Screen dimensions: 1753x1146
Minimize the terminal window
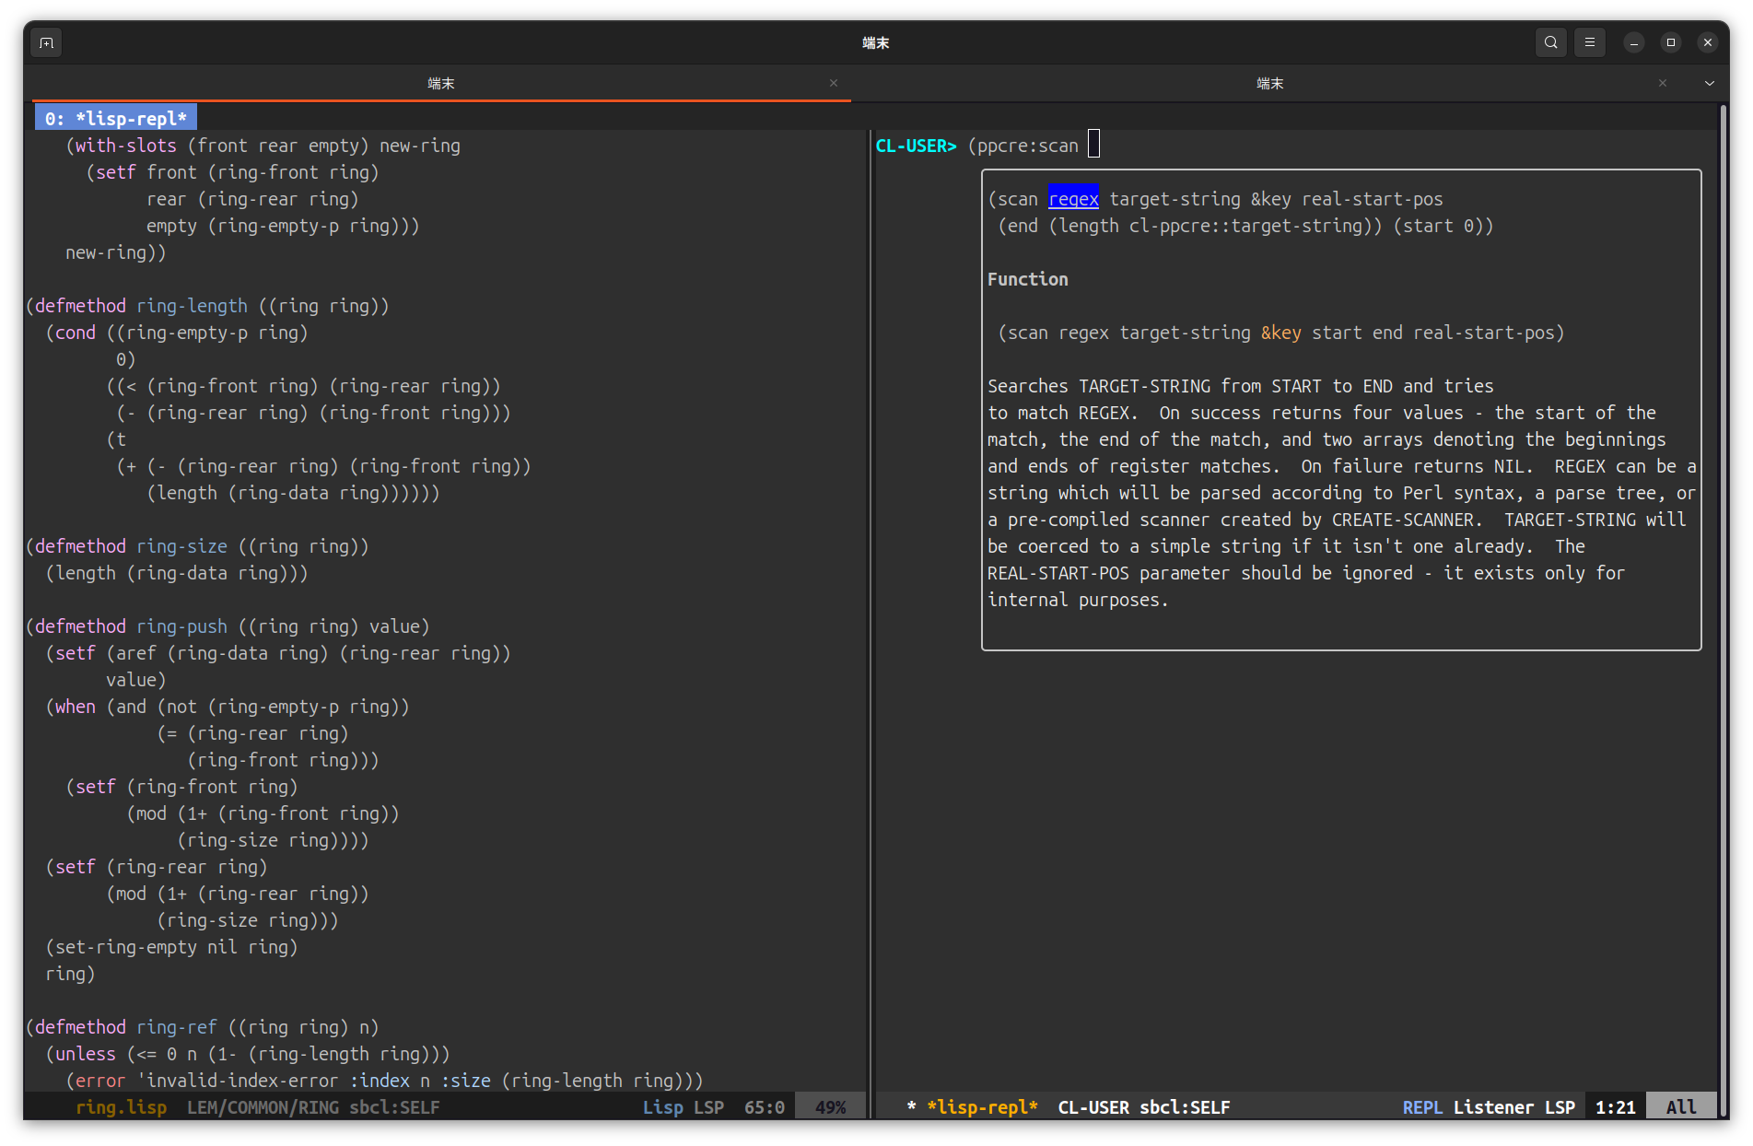[1634, 42]
